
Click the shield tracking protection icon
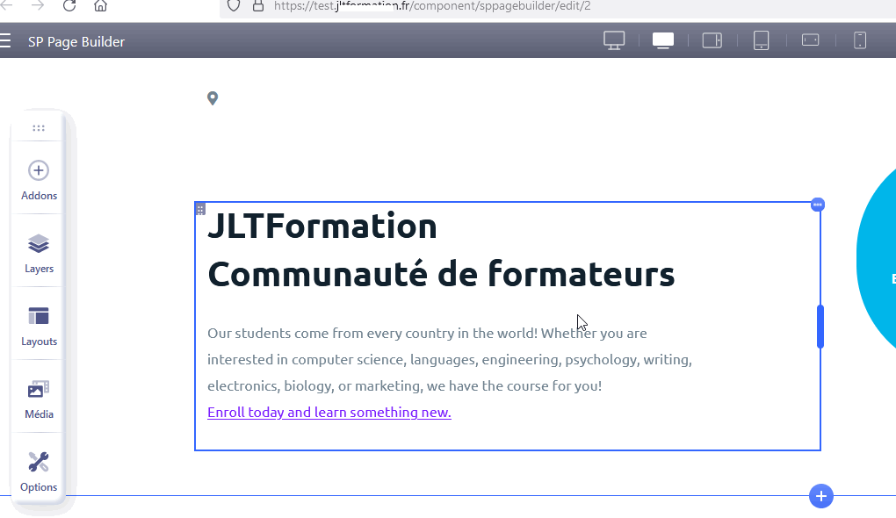click(233, 6)
